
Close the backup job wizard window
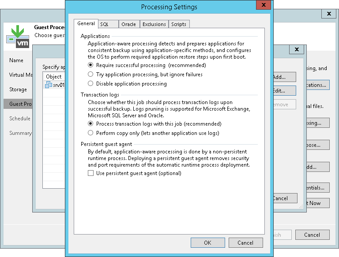pyautogui.click(x=329, y=14)
